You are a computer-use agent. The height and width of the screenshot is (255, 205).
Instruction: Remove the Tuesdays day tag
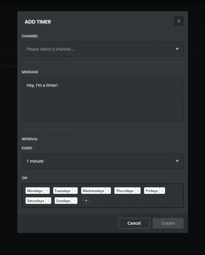click(75, 191)
